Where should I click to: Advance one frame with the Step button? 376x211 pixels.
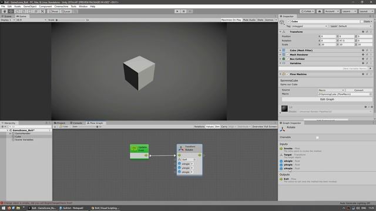(x=190, y=11)
